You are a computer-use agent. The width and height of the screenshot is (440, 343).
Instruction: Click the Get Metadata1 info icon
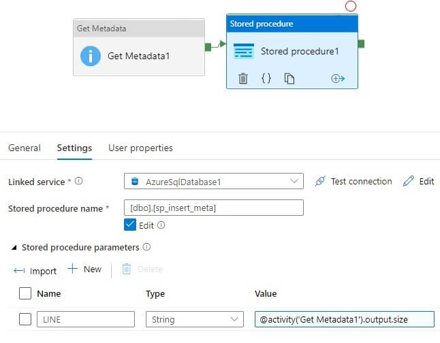pyautogui.click(x=91, y=55)
